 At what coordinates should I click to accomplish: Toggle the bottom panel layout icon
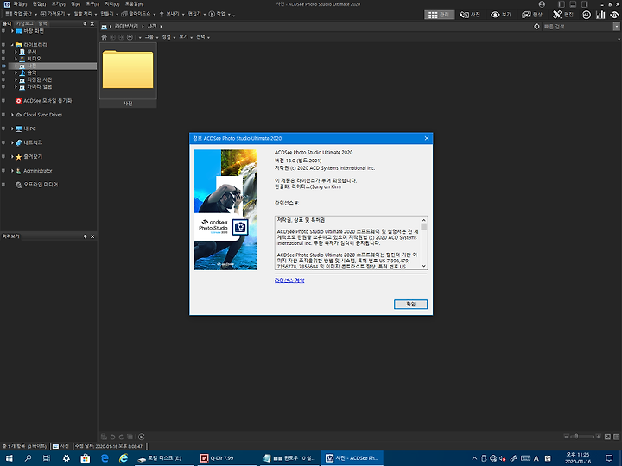coord(573,4)
